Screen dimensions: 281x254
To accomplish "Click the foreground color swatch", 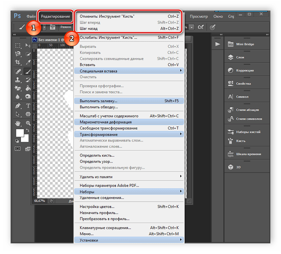I will pyautogui.click(x=20, y=133).
